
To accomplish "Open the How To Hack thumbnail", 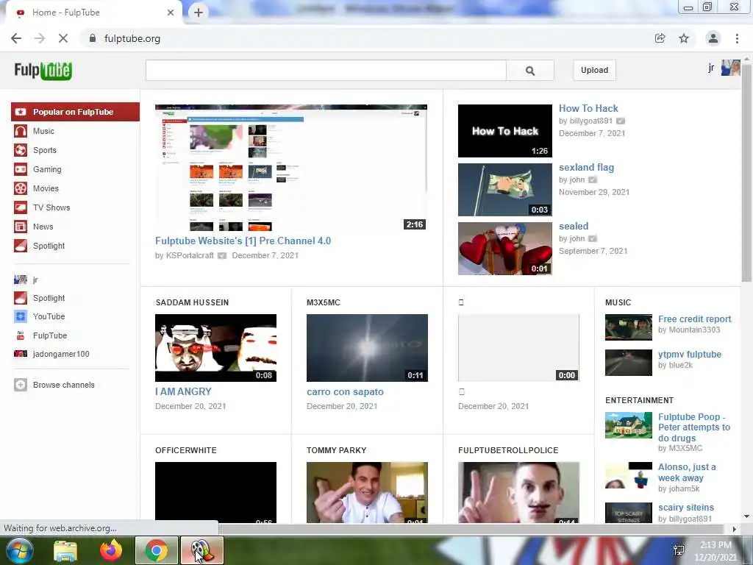I will 504,131.
